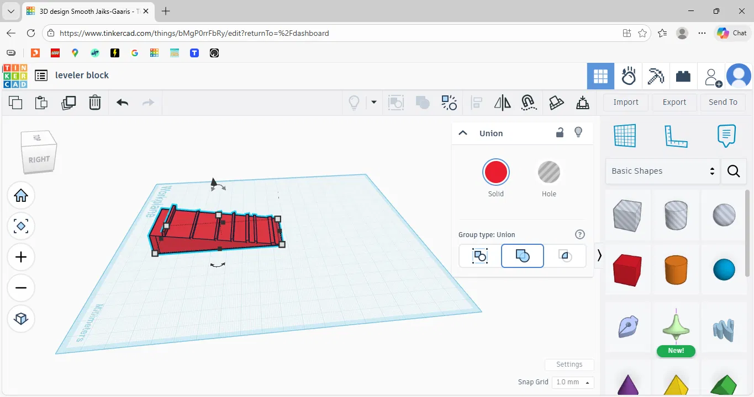Screen dimensions: 754x397
Task: Toggle the Union panel lightbulb visibility icon
Action: pyautogui.click(x=578, y=133)
